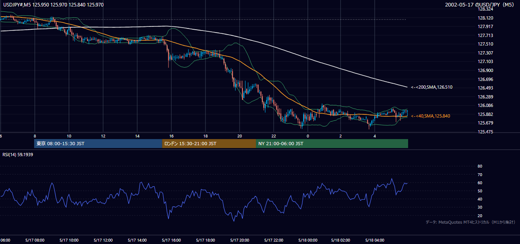
Task: Click RSI scale level 30
Action: pos(480,207)
